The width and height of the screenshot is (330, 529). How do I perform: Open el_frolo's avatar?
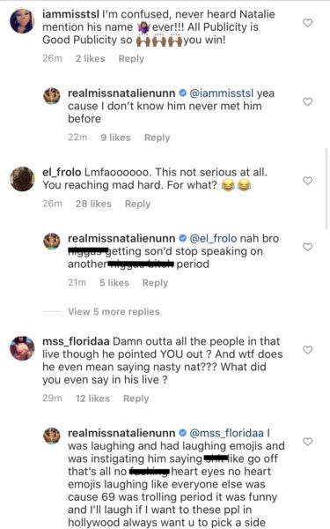click(22, 179)
